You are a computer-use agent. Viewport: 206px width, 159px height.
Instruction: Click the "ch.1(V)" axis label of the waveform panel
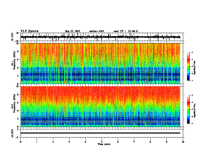point(12,37)
